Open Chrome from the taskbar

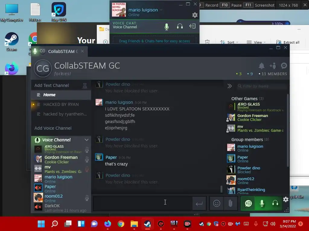121,224
